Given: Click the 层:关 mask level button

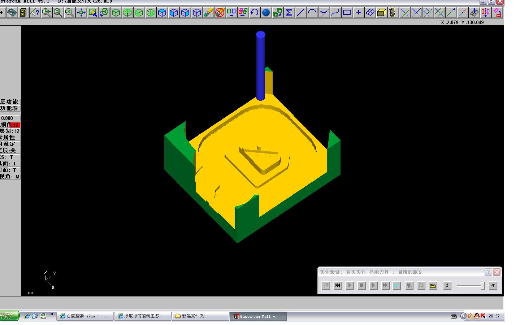Looking at the screenshot, I should click(10, 151).
